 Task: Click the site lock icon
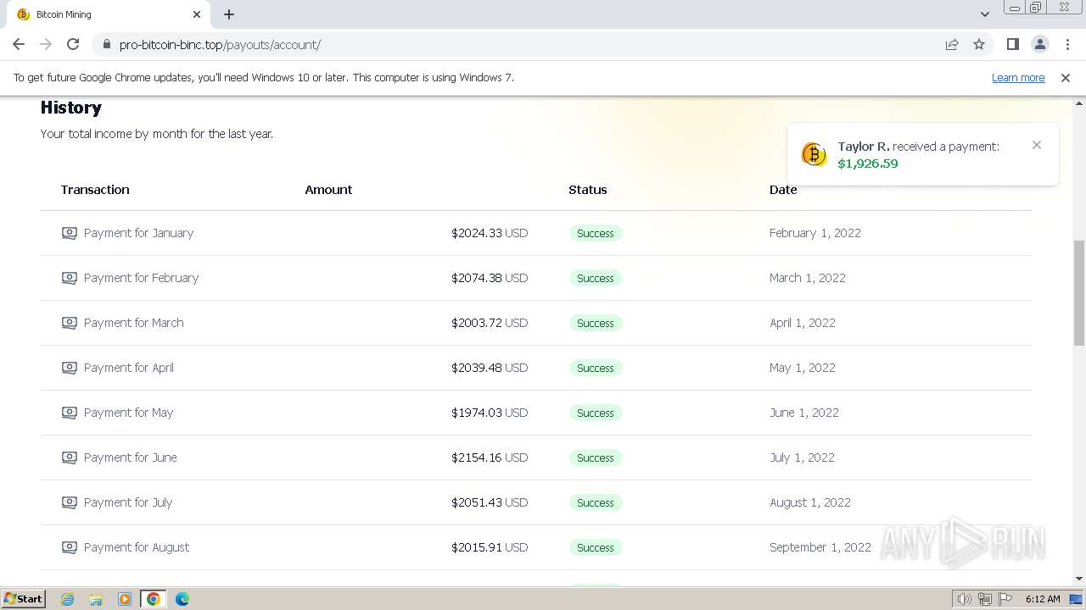pos(106,44)
